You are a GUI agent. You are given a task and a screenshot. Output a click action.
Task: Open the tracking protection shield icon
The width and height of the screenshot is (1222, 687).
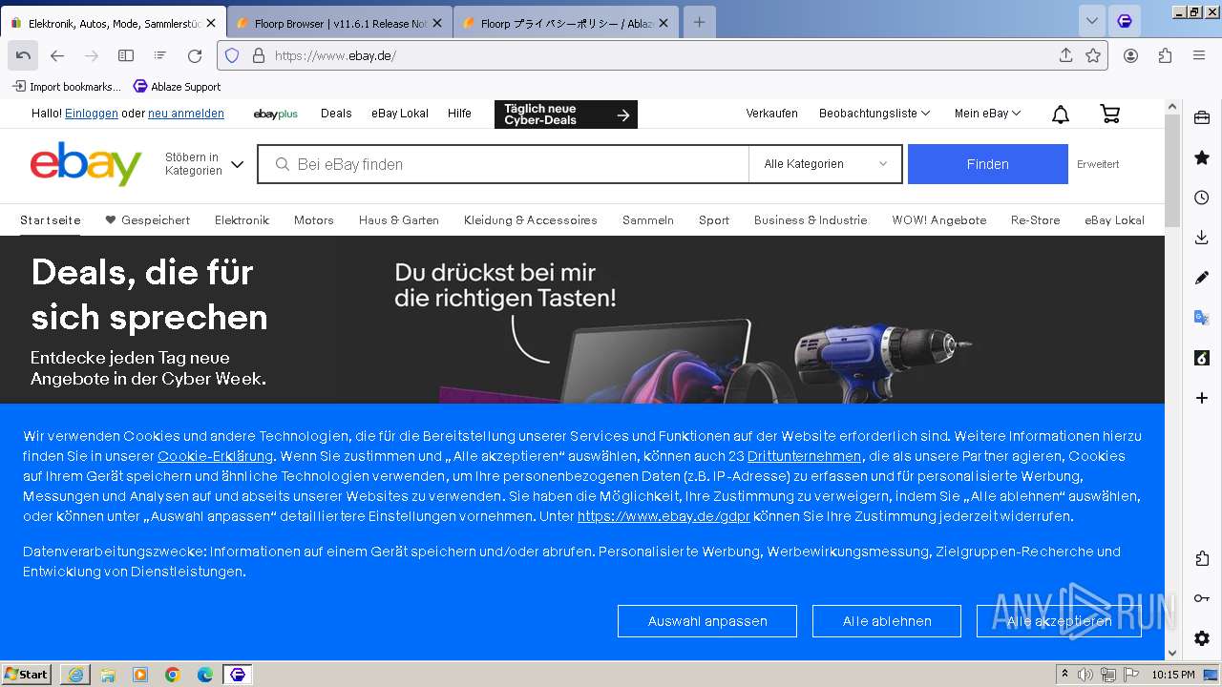pyautogui.click(x=232, y=55)
